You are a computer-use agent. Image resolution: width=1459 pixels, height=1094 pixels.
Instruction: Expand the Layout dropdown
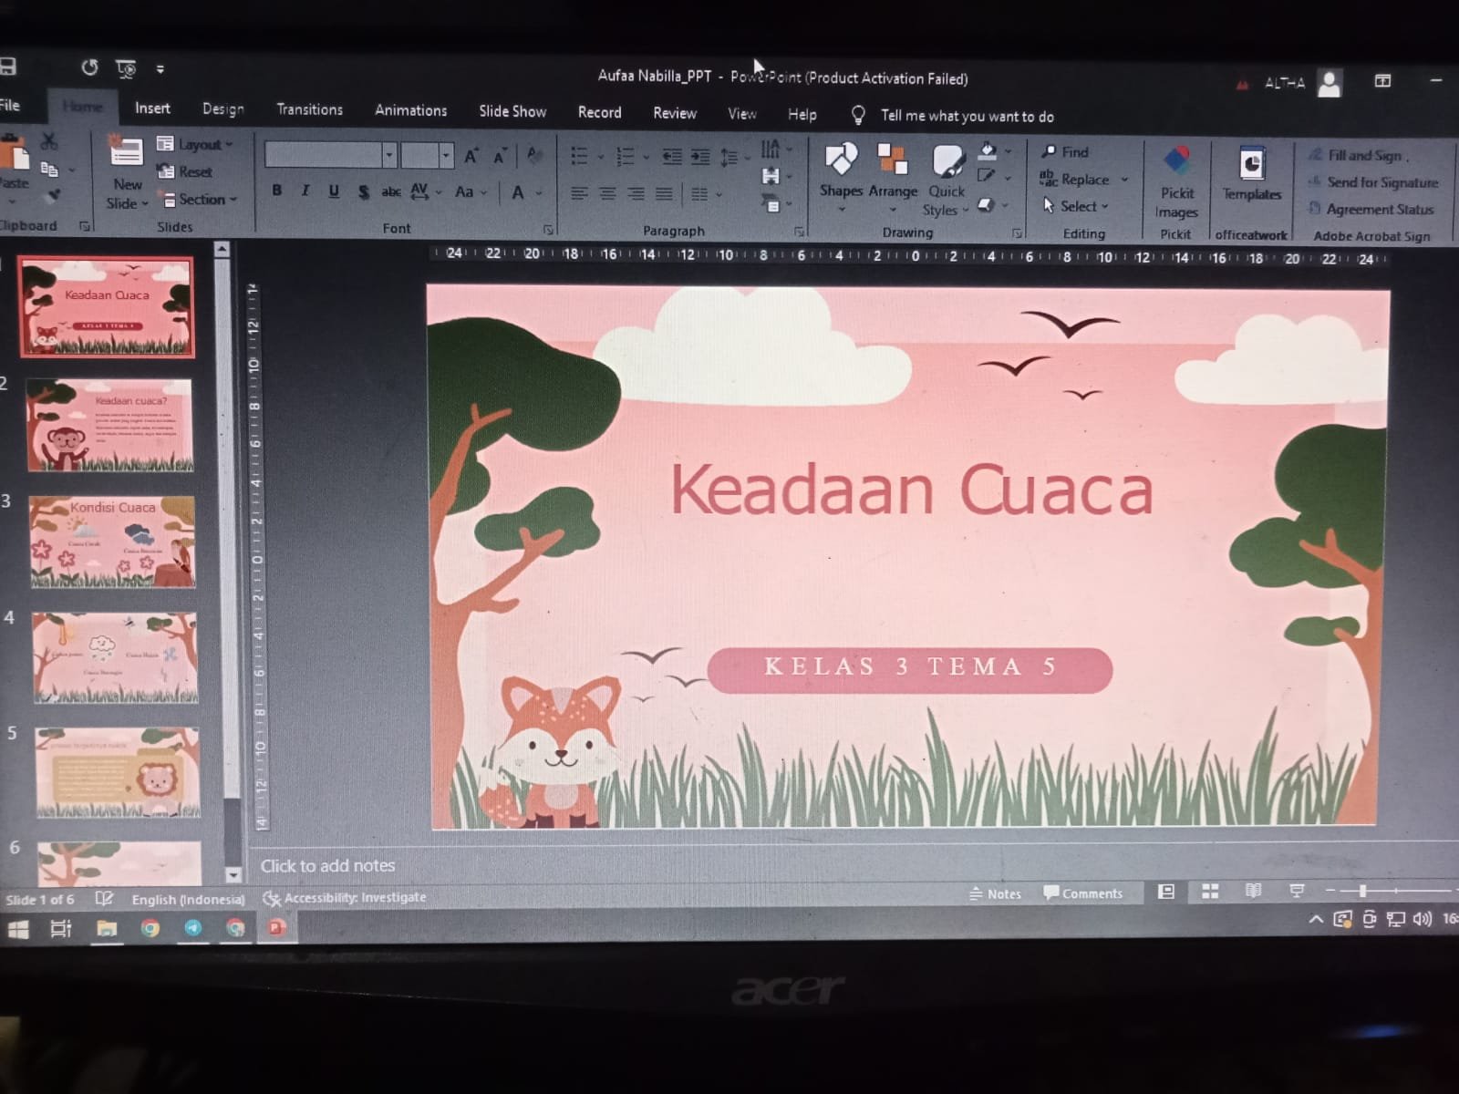tap(196, 144)
